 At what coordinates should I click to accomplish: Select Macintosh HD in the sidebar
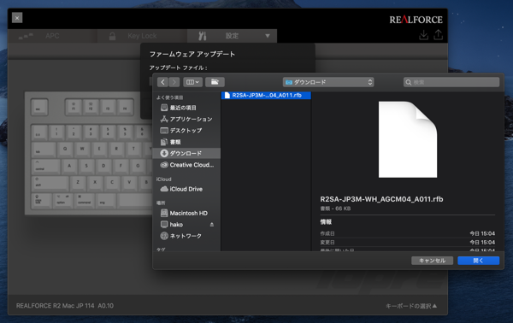186,213
